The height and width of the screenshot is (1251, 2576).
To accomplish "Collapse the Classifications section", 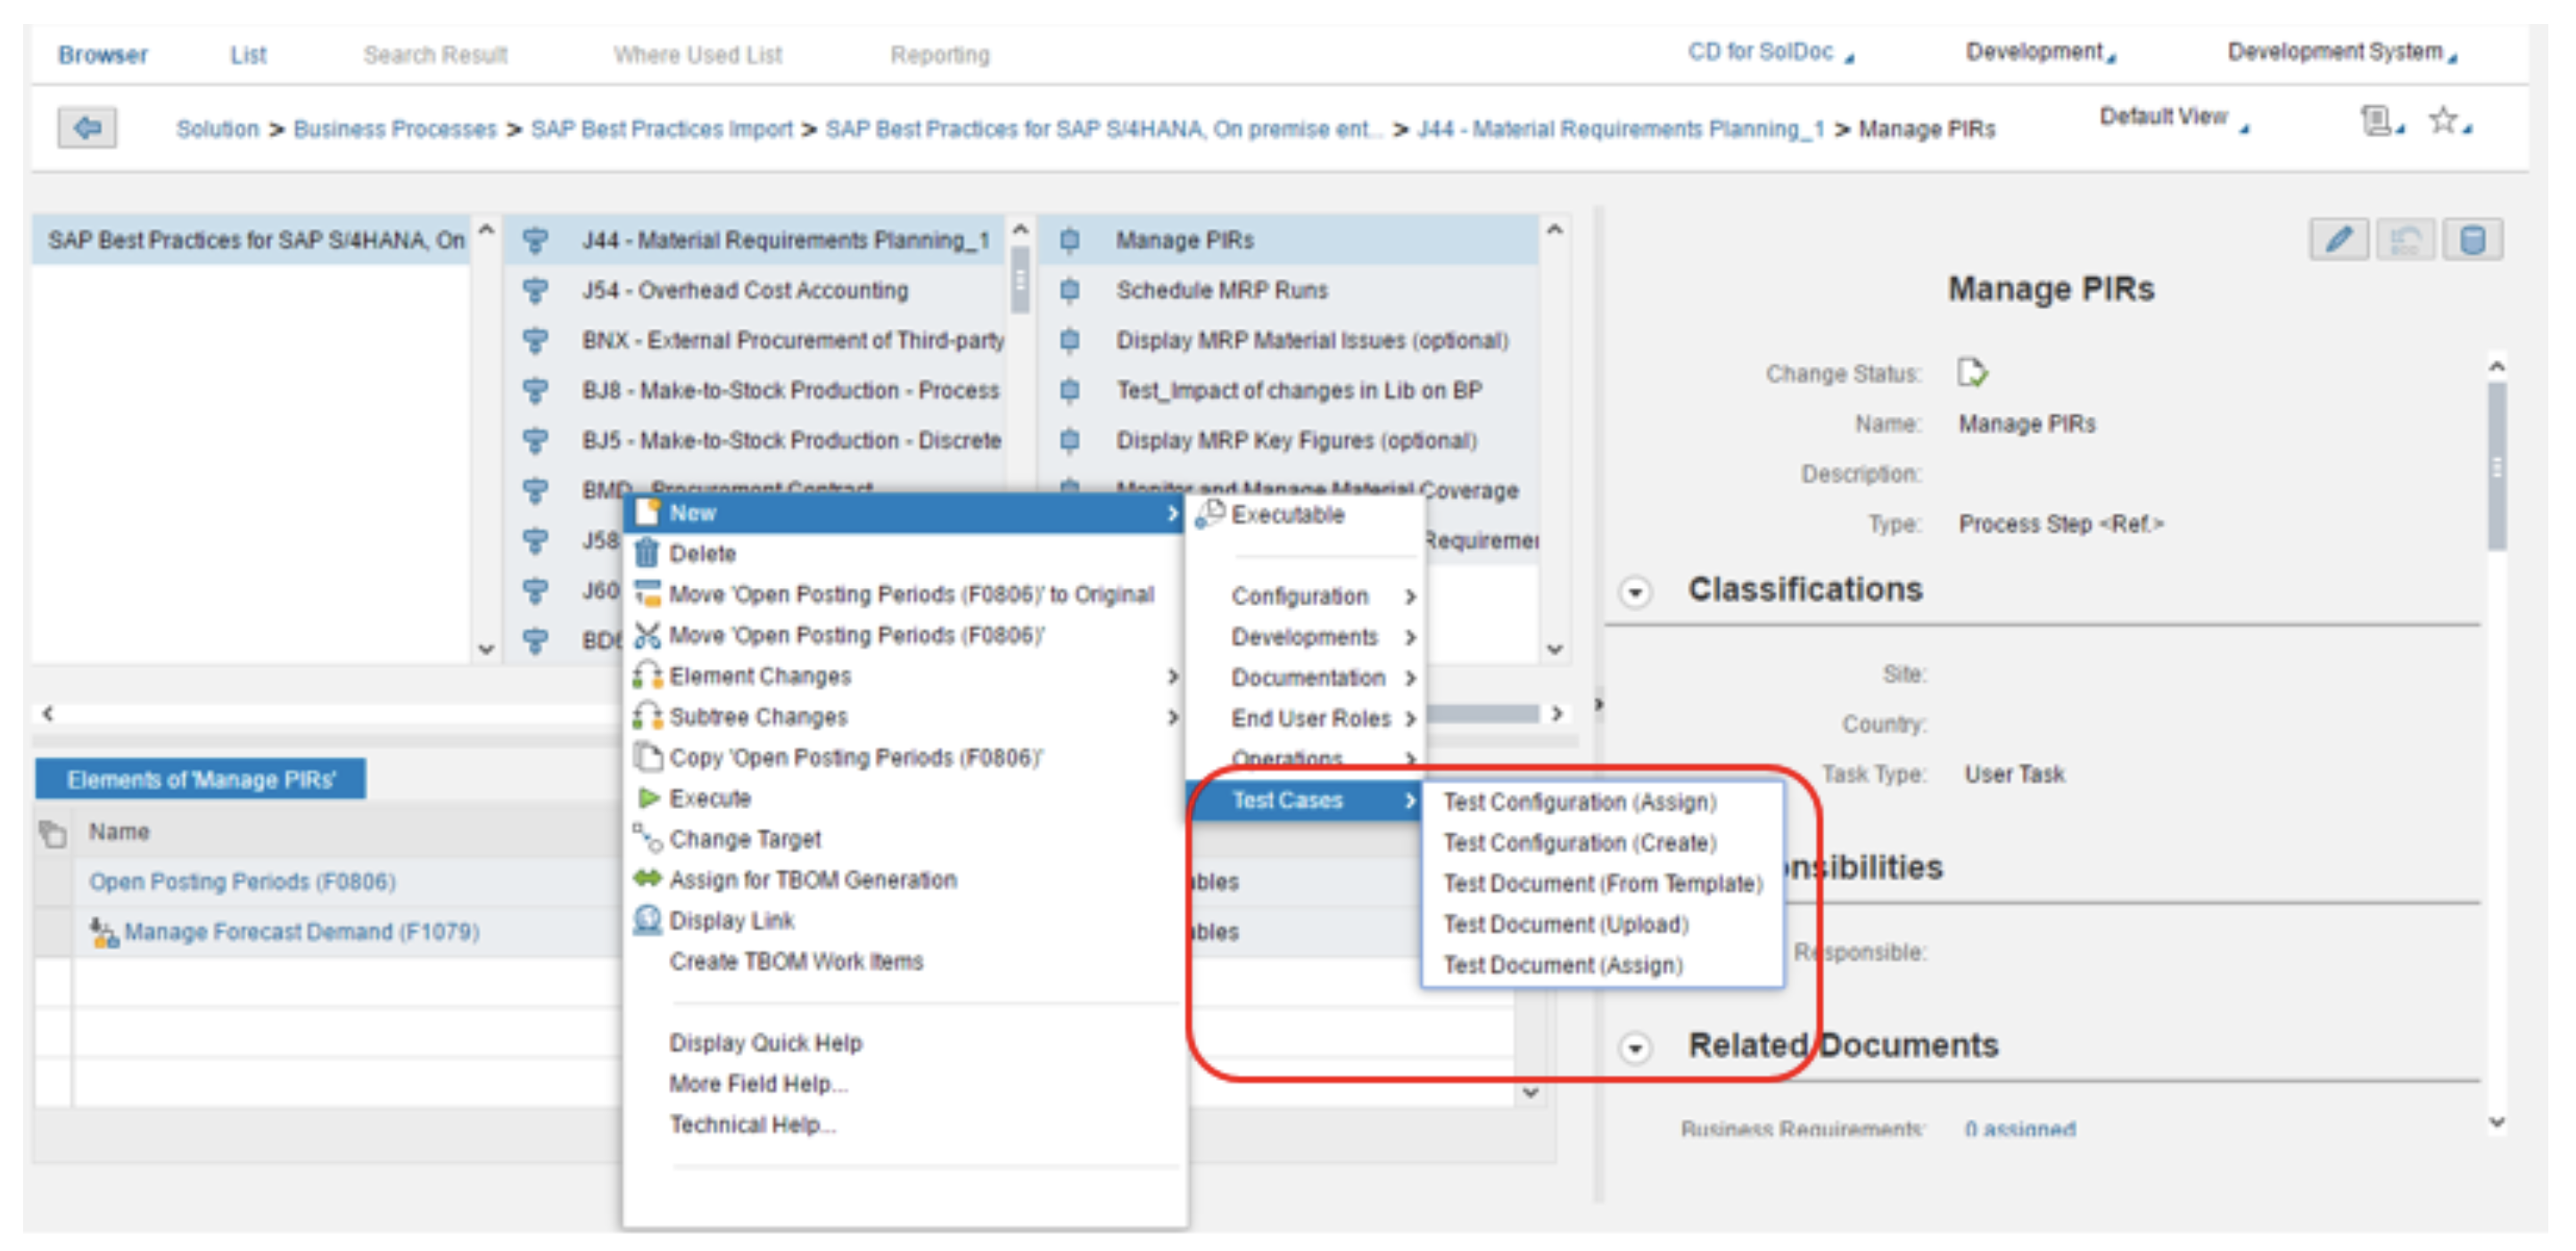I will [x=1635, y=592].
